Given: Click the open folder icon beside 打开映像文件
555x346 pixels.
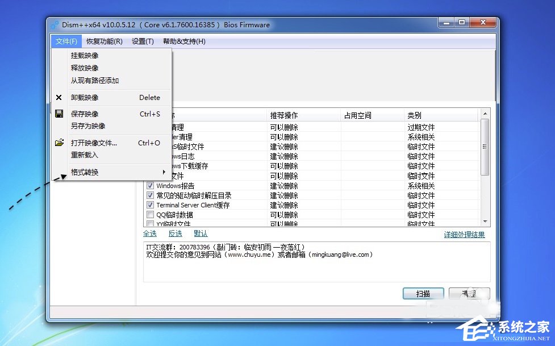Looking at the screenshot, I should point(59,142).
